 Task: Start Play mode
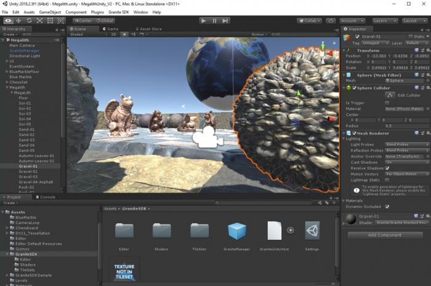tap(204, 20)
